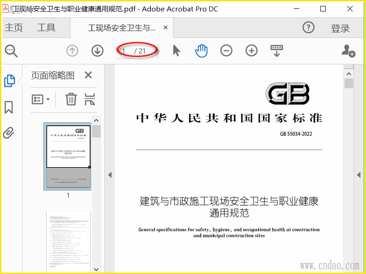
Task: Switch to the 工具 tab
Action: (x=46, y=28)
